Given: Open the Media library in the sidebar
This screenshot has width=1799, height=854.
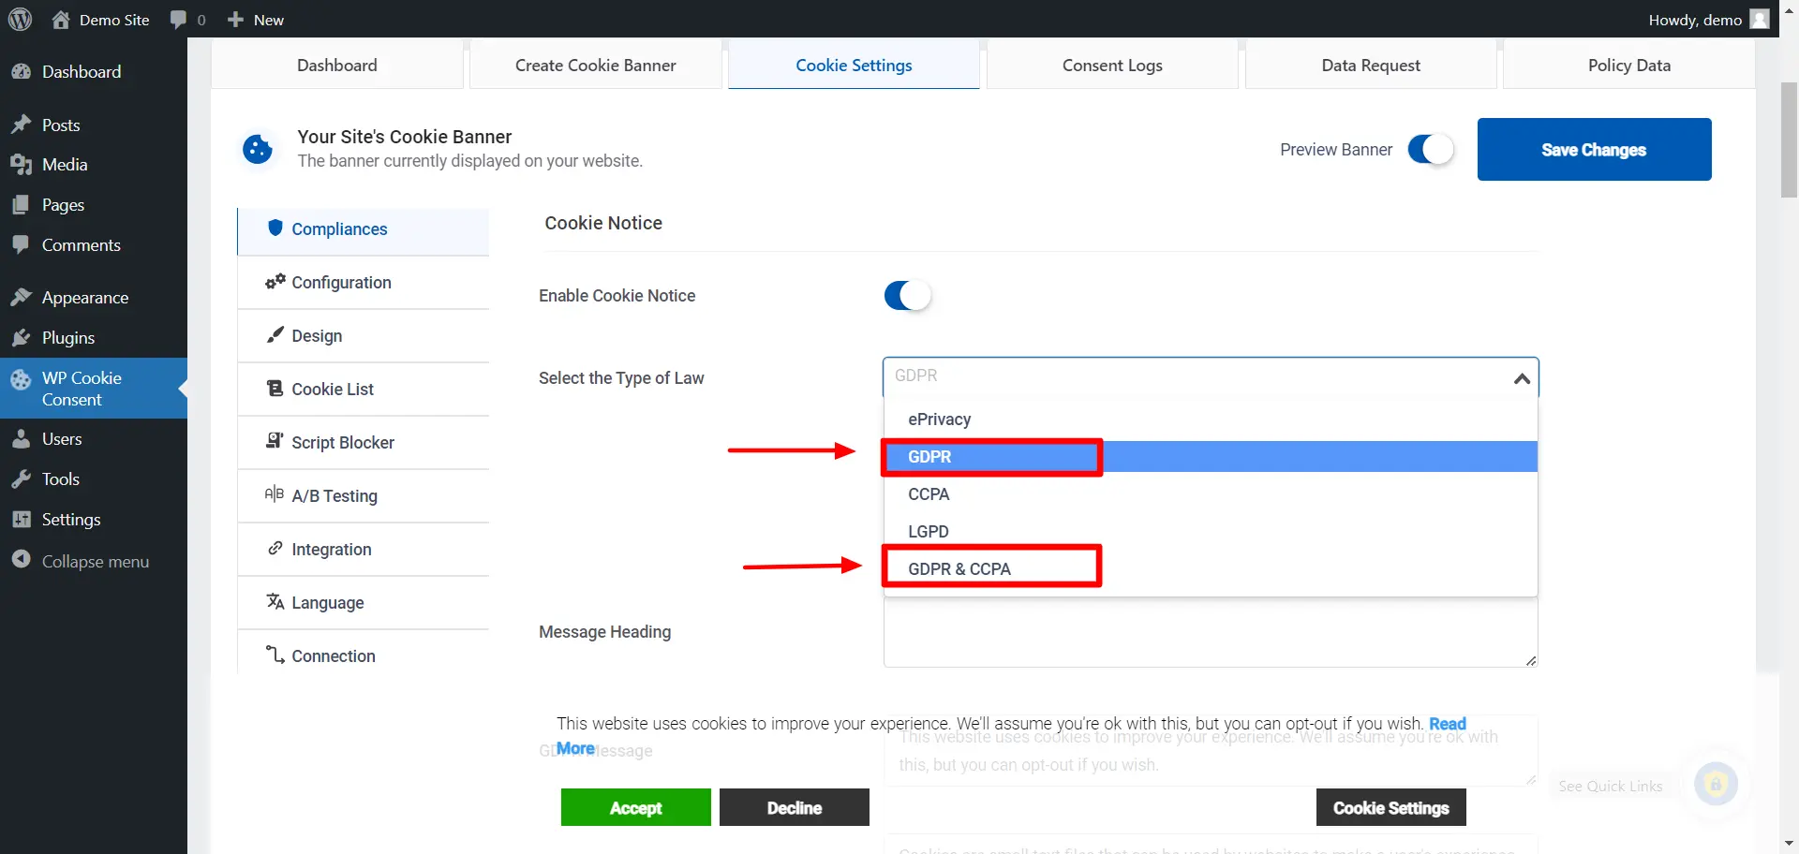Looking at the screenshot, I should click(x=64, y=164).
